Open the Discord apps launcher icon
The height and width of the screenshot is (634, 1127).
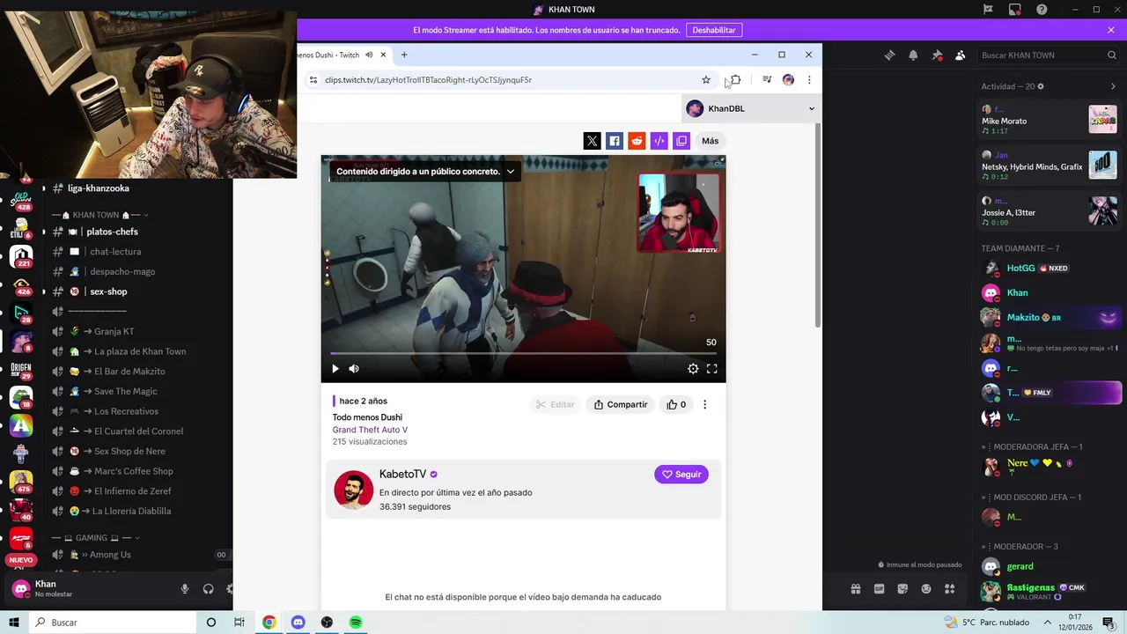pos(949,589)
